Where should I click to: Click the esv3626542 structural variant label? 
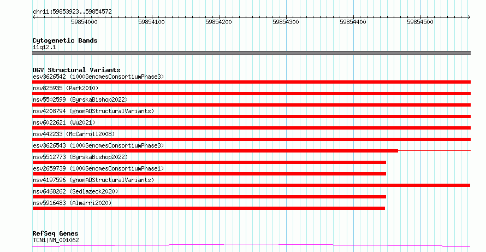click(98, 77)
